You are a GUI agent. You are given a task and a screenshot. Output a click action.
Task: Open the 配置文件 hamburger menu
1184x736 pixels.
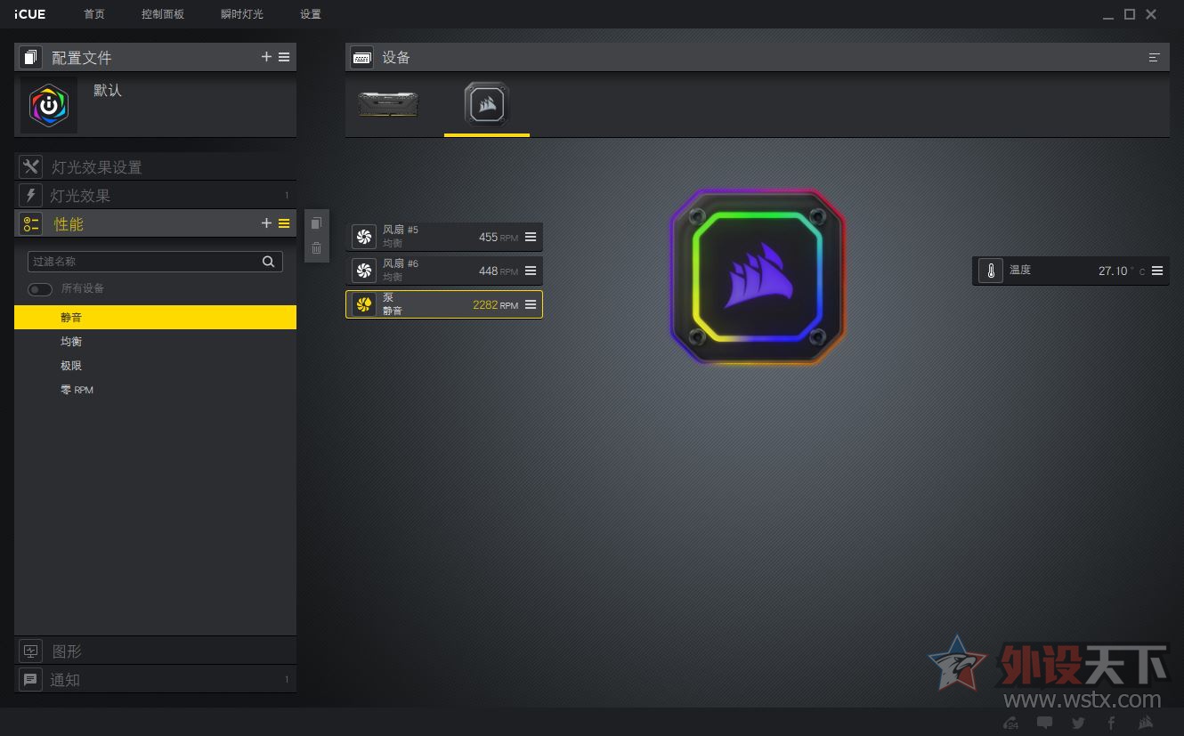(284, 57)
